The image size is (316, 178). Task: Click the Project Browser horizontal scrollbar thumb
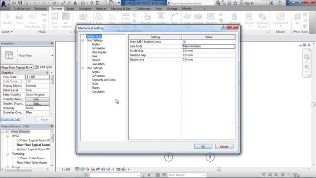pyautogui.click(x=18, y=170)
